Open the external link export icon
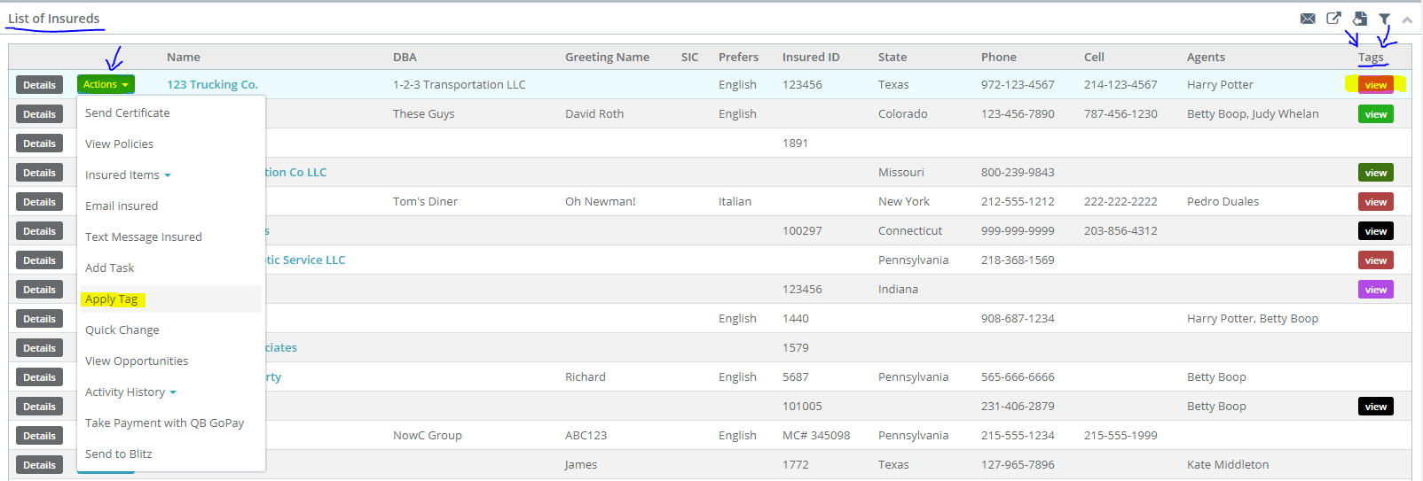 (x=1333, y=18)
